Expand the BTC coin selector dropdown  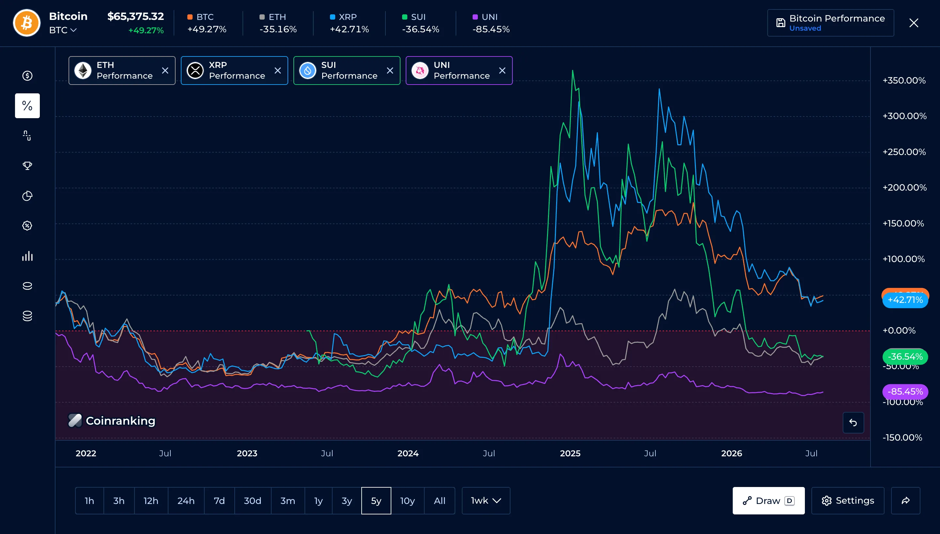(x=63, y=30)
